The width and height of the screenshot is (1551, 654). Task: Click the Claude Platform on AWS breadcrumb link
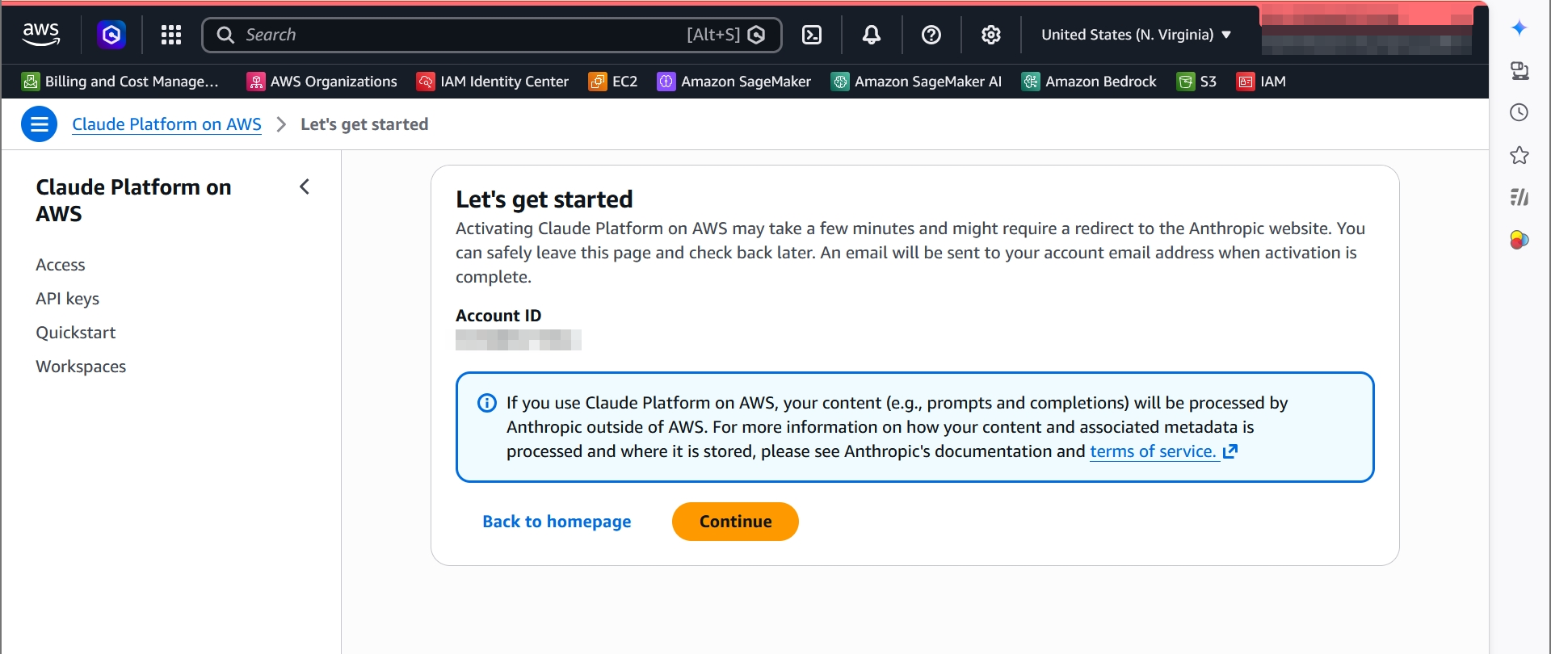166,124
